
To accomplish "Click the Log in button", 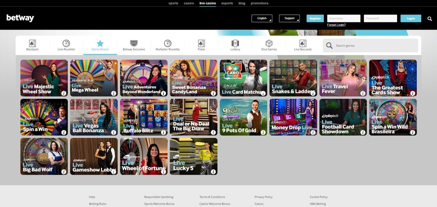I will coord(411,18).
